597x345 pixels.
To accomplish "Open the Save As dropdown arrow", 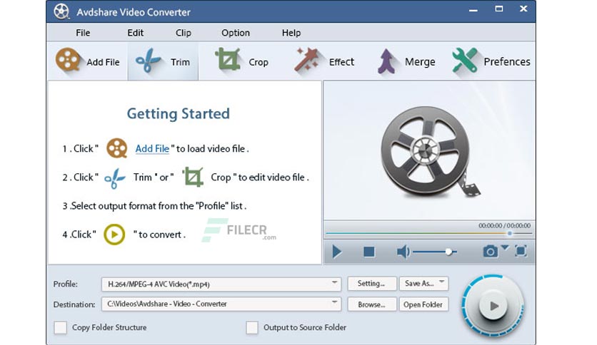I will (x=441, y=282).
